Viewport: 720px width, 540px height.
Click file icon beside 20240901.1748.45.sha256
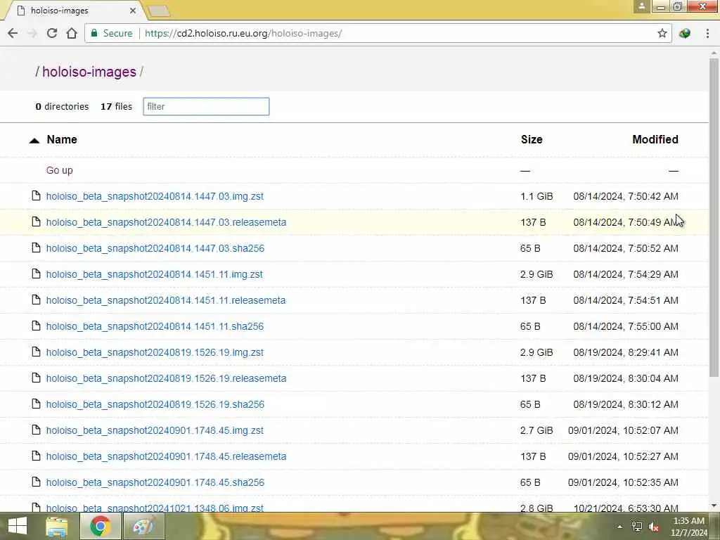click(36, 482)
